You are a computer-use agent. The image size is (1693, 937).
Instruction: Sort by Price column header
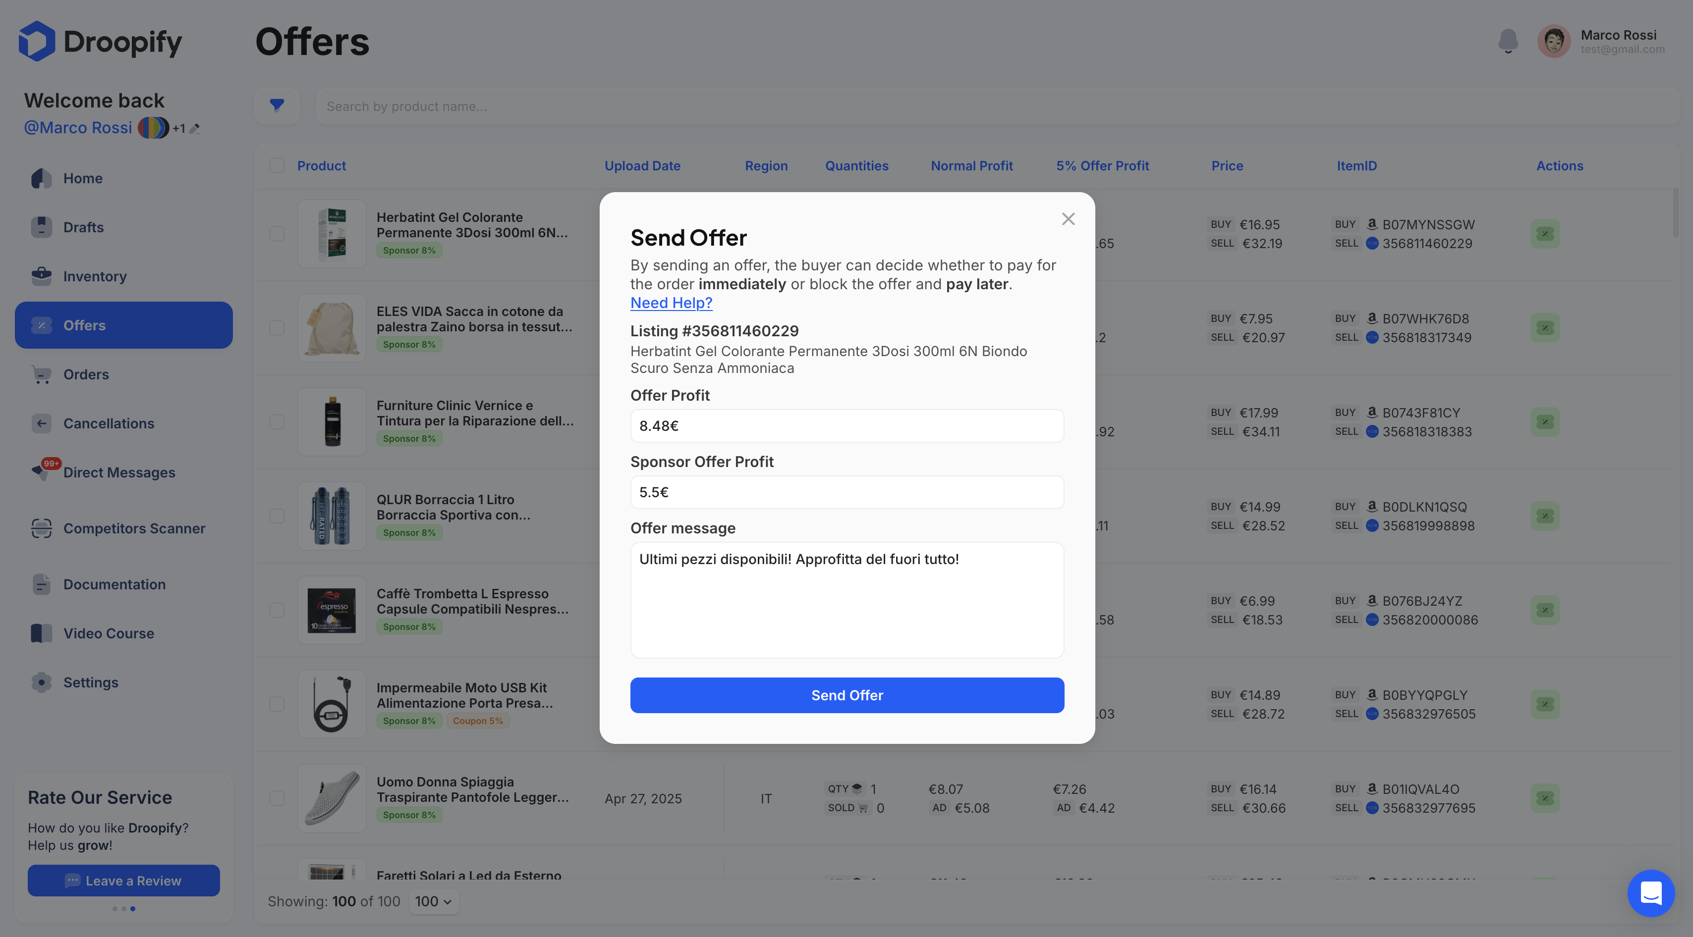[x=1227, y=165]
